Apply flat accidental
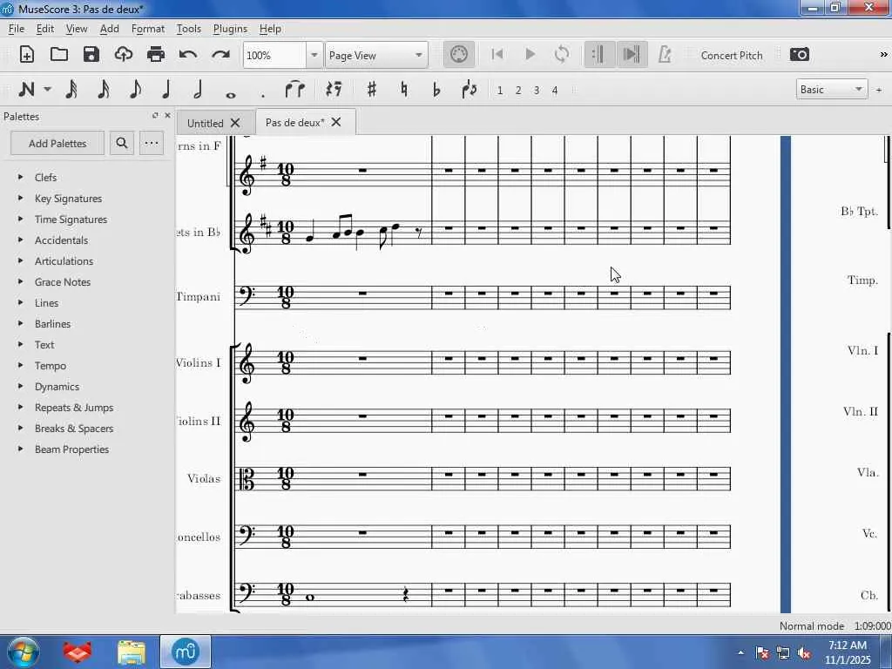Image resolution: width=892 pixels, height=669 pixels. tap(436, 90)
